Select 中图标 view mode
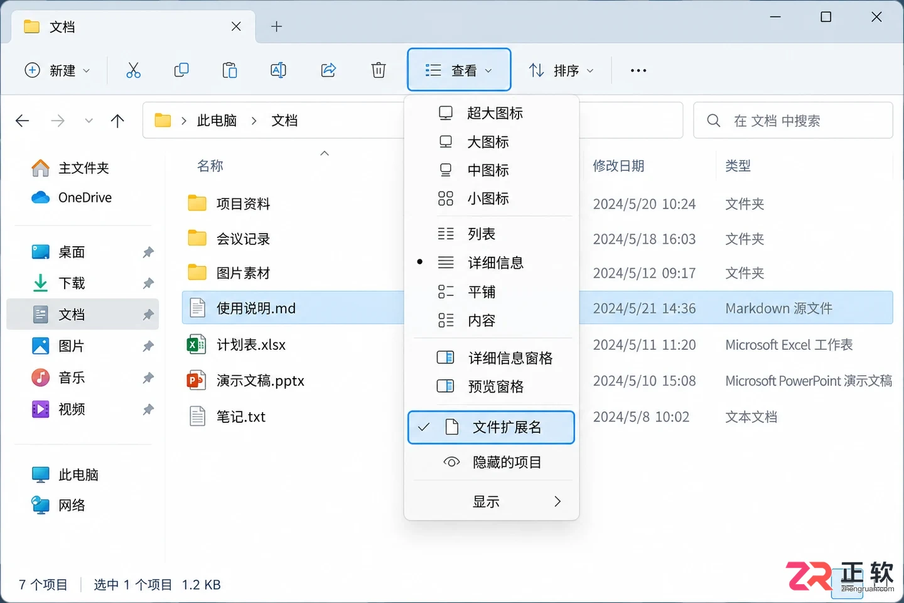 click(491, 170)
